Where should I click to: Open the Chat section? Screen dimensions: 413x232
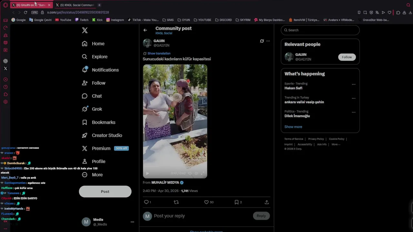pos(92,96)
